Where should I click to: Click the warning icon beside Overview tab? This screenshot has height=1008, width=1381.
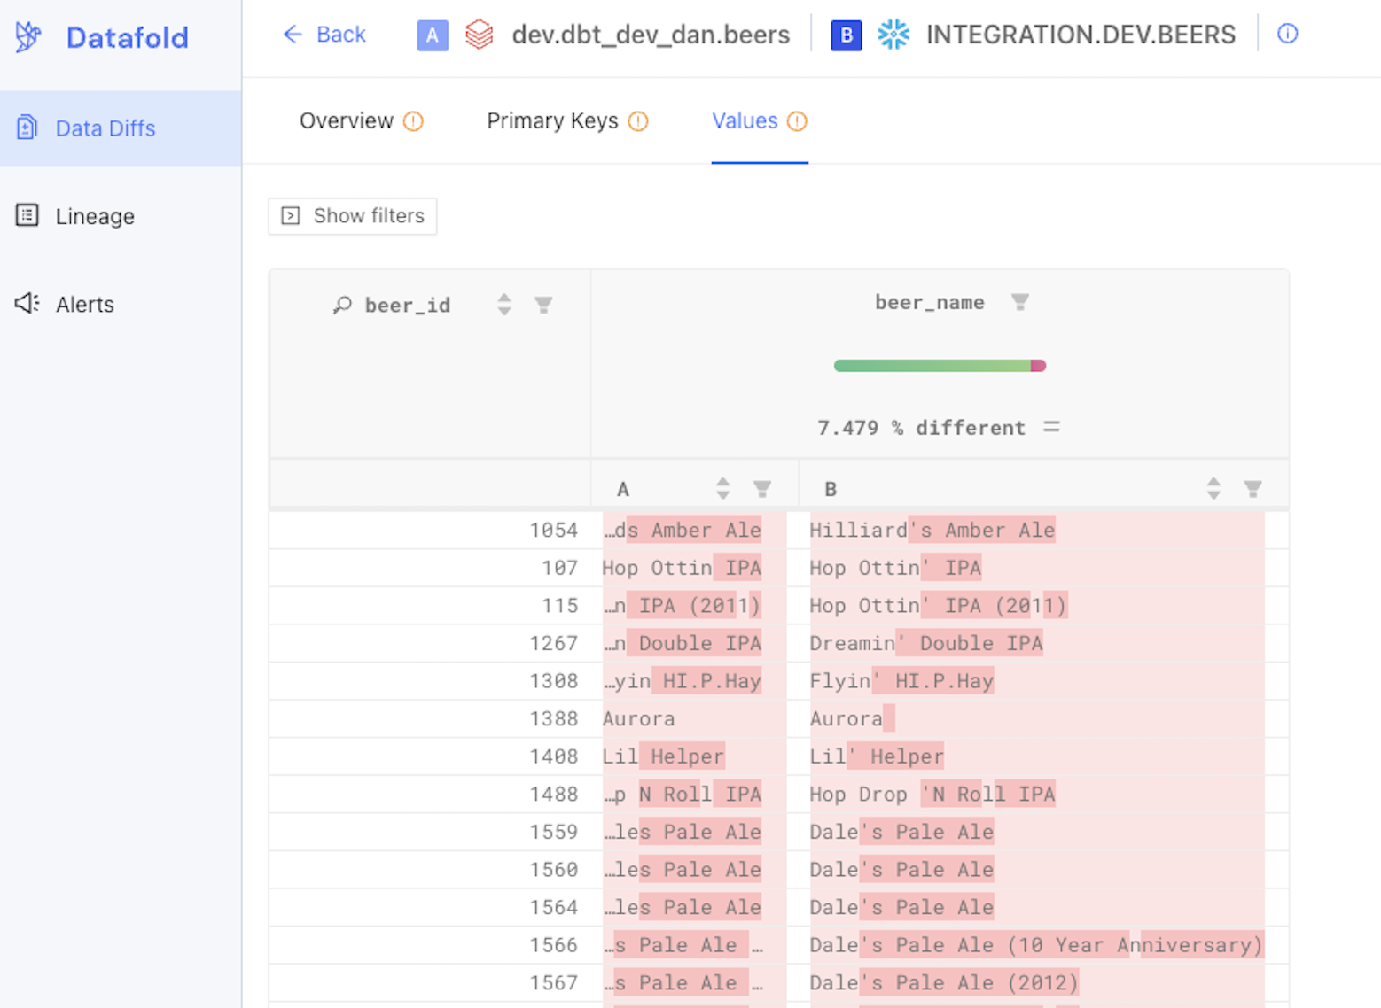coord(415,120)
